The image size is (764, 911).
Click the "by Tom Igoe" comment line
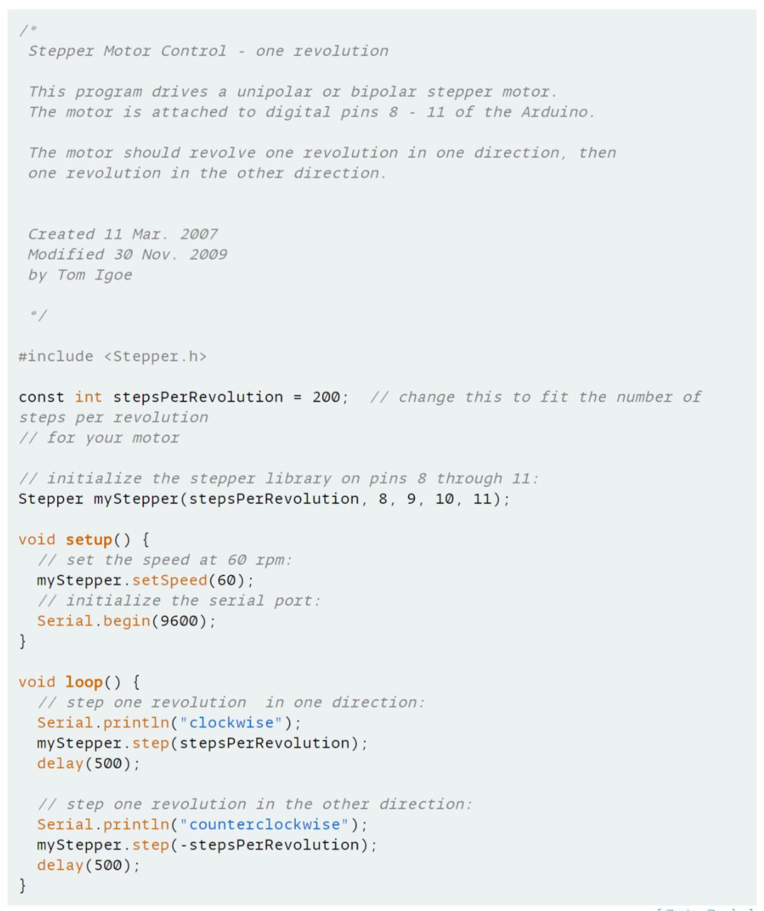pos(80,275)
